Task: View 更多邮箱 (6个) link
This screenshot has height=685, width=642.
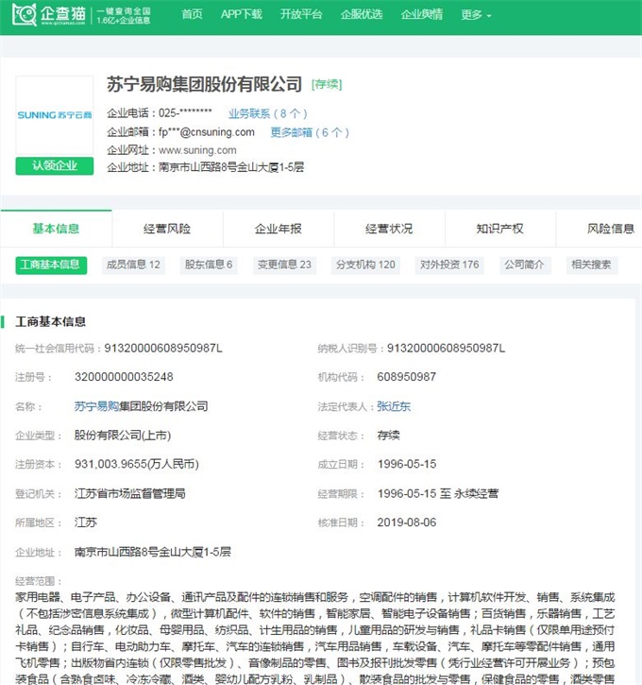Action: click(x=310, y=132)
